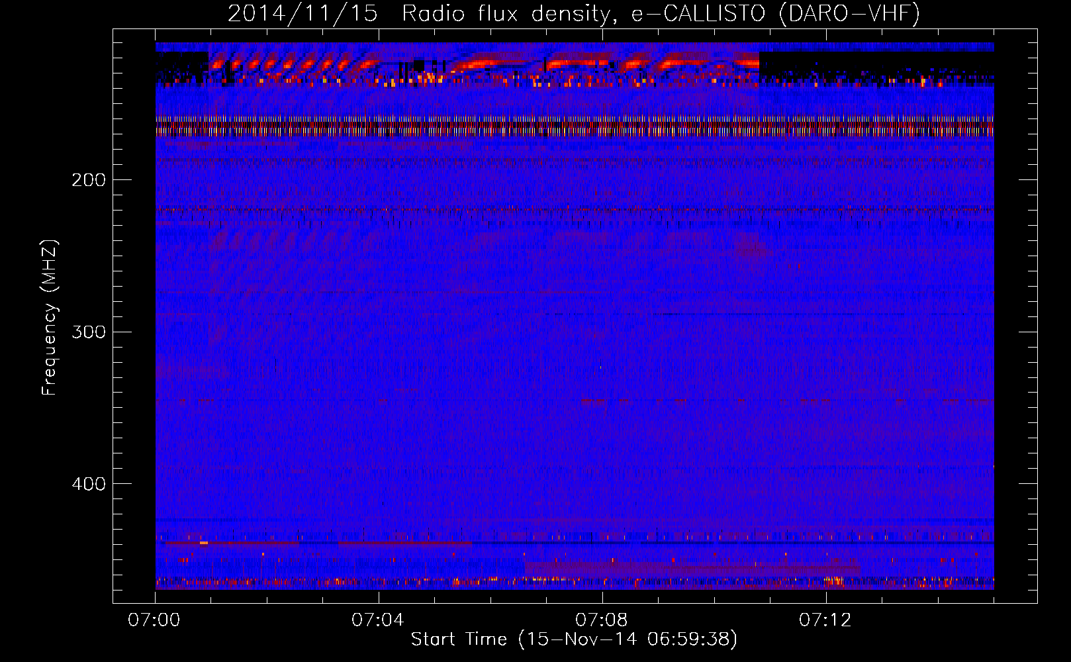Click the '400' frequency axis label
1071x662 pixels.
pyautogui.click(x=89, y=484)
